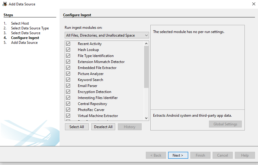Select the Extension Mismatch Detector module
This screenshot has width=258, height=165.
tap(101, 62)
